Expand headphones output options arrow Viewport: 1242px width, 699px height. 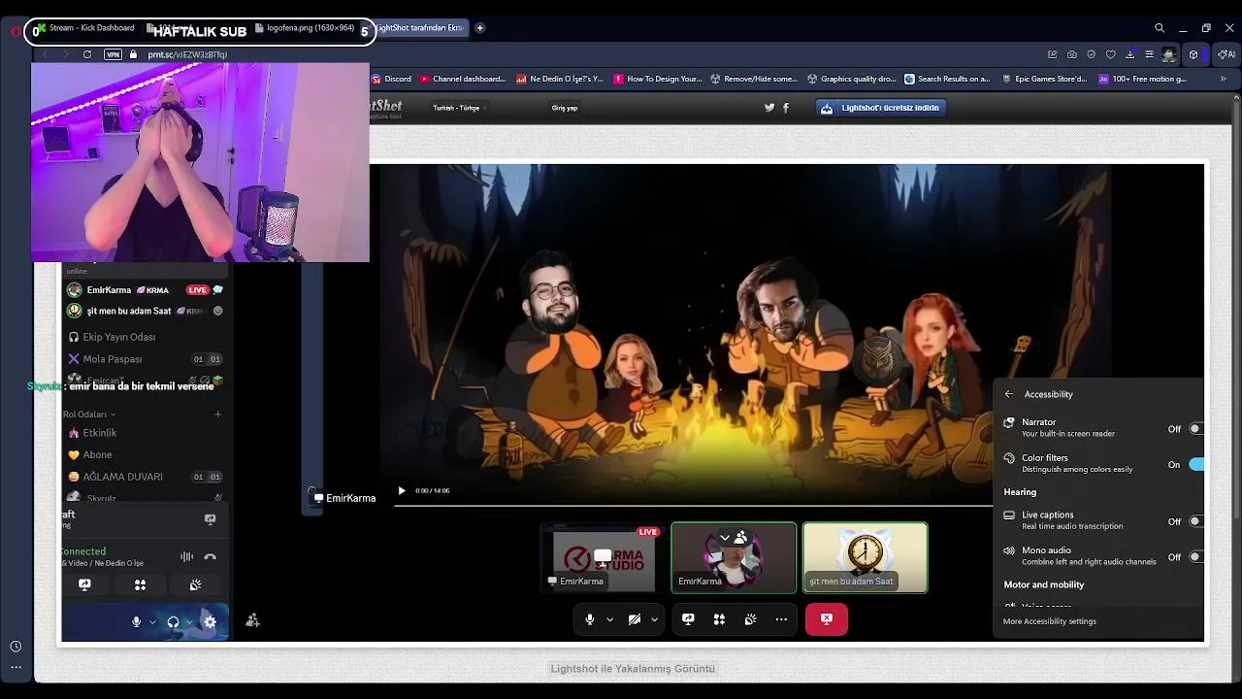coord(188,622)
